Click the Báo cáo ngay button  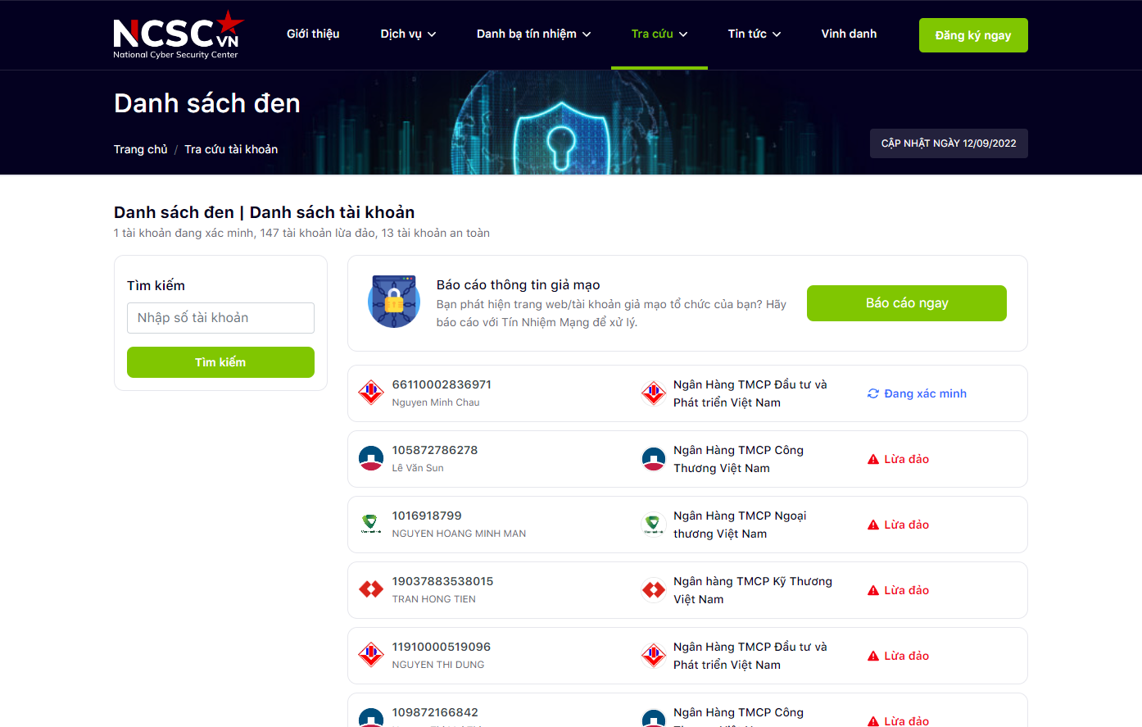click(x=906, y=303)
